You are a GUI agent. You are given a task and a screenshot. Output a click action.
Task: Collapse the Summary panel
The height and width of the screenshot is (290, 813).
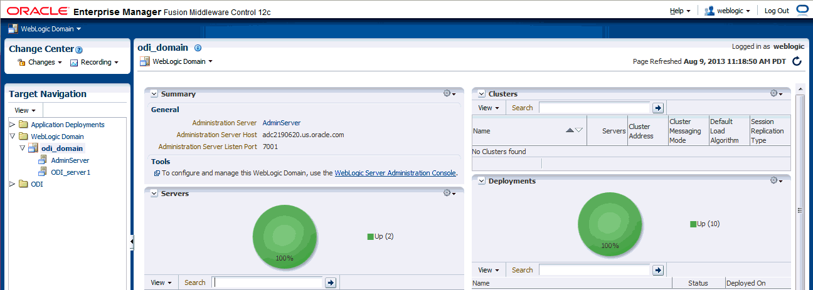(x=154, y=94)
